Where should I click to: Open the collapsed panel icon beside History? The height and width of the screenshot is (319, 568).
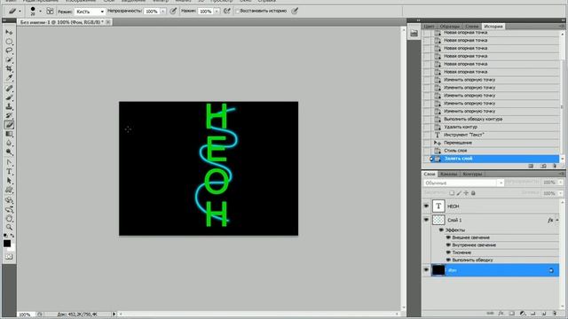[414, 34]
